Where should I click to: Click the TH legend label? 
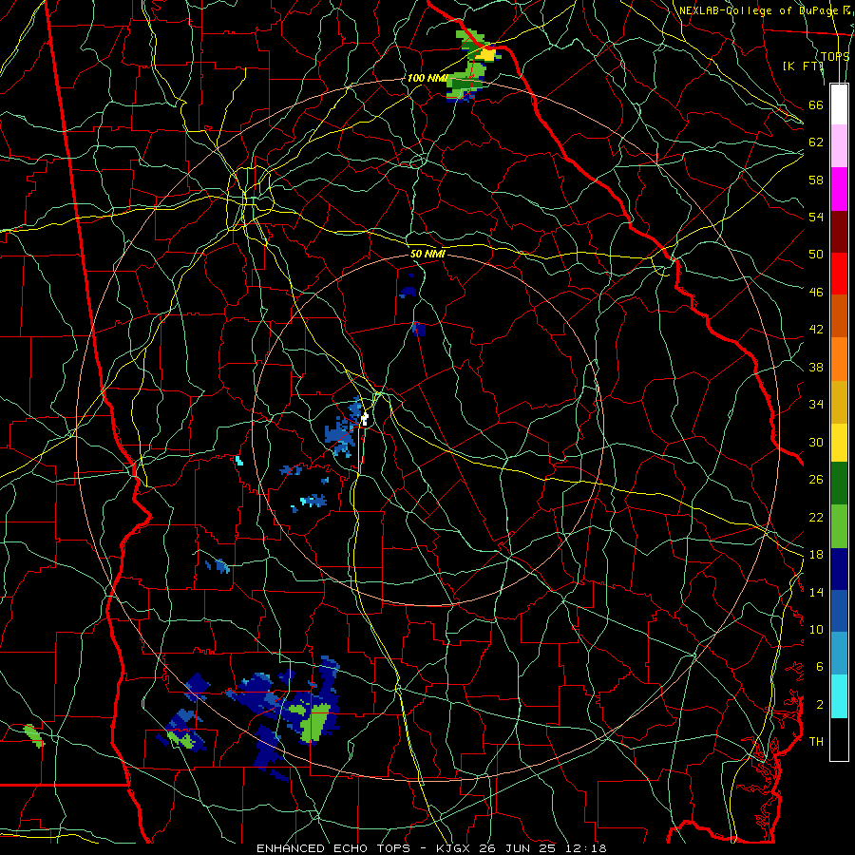click(x=816, y=742)
